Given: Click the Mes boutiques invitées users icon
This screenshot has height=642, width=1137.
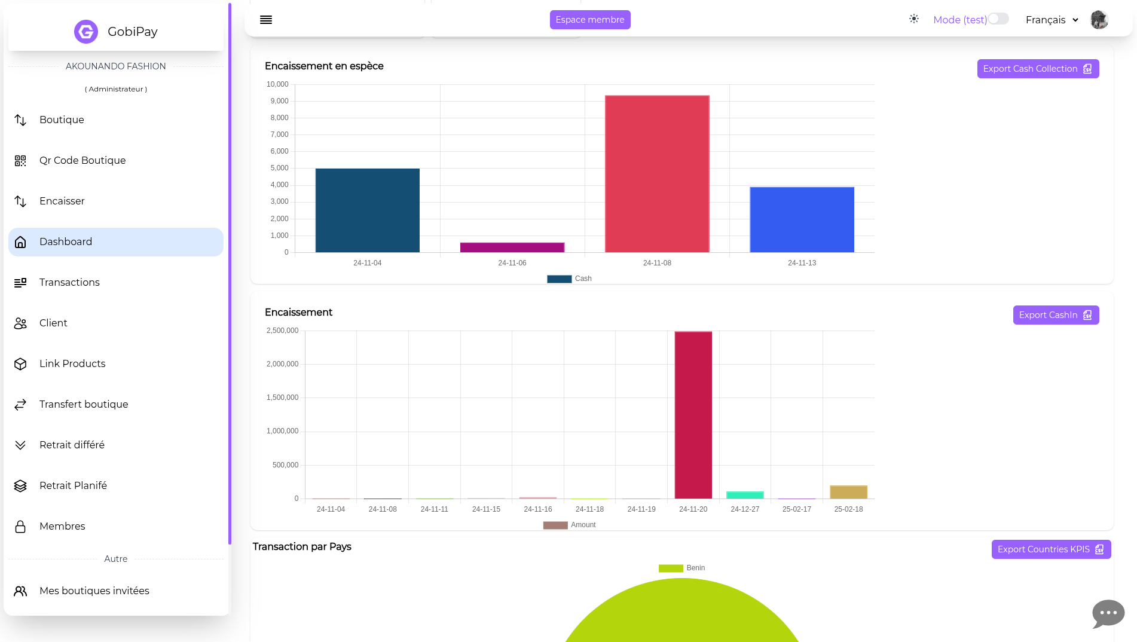Looking at the screenshot, I should click(x=20, y=591).
